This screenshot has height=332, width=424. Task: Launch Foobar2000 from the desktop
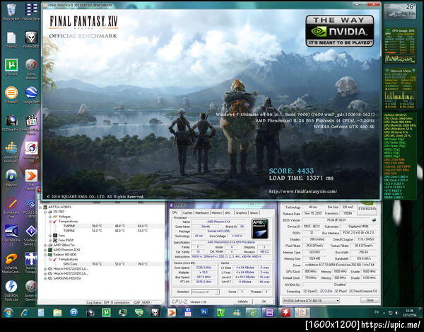[x=31, y=40]
